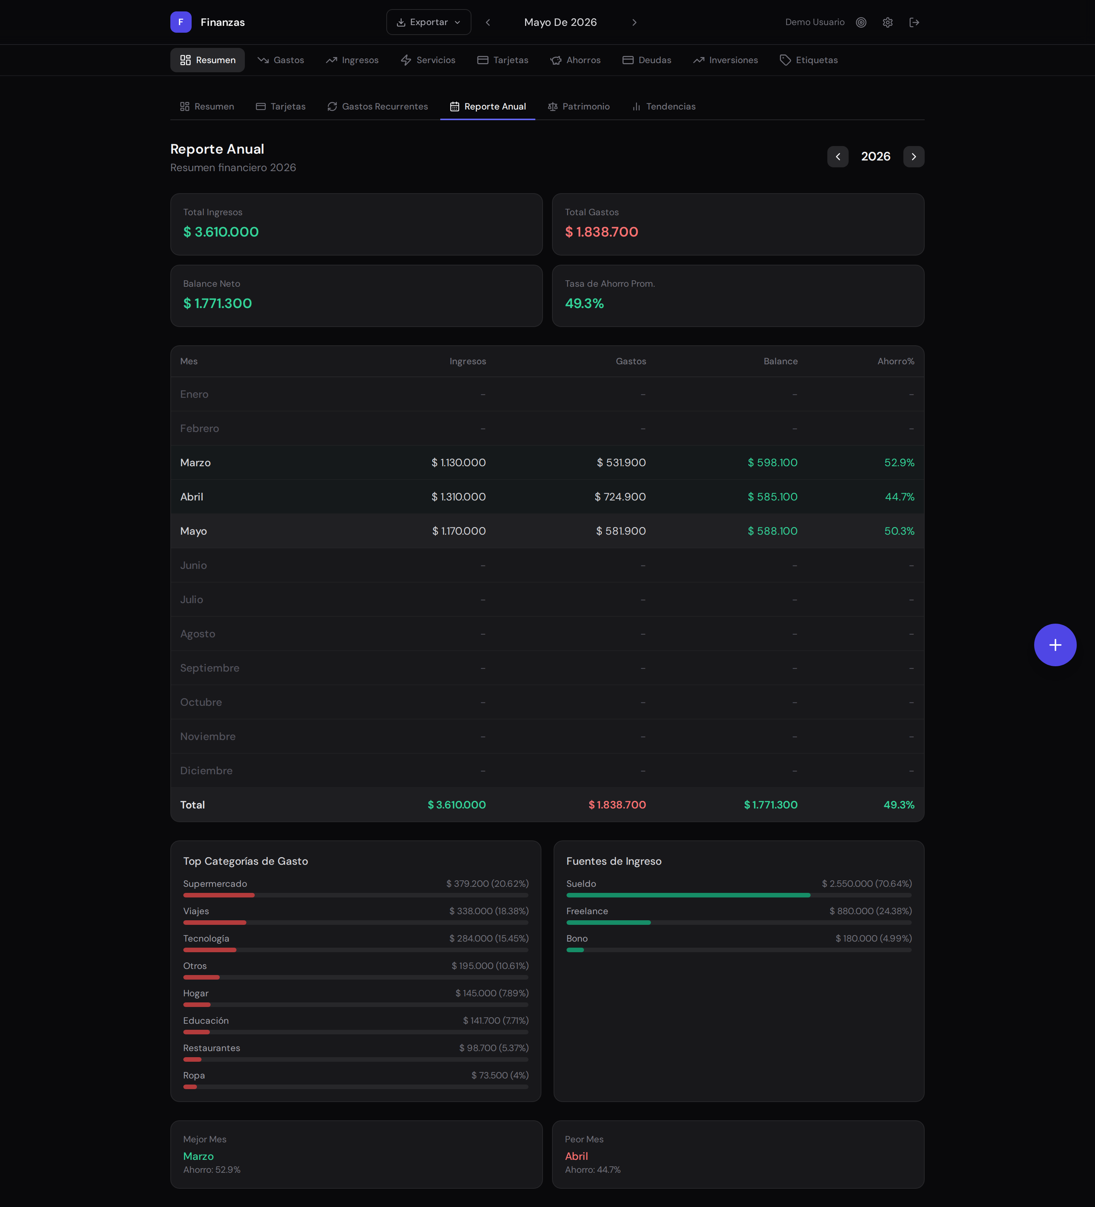The image size is (1095, 1207).
Task: Click the $ 1.310.000 Ingresos cell
Action: click(459, 497)
